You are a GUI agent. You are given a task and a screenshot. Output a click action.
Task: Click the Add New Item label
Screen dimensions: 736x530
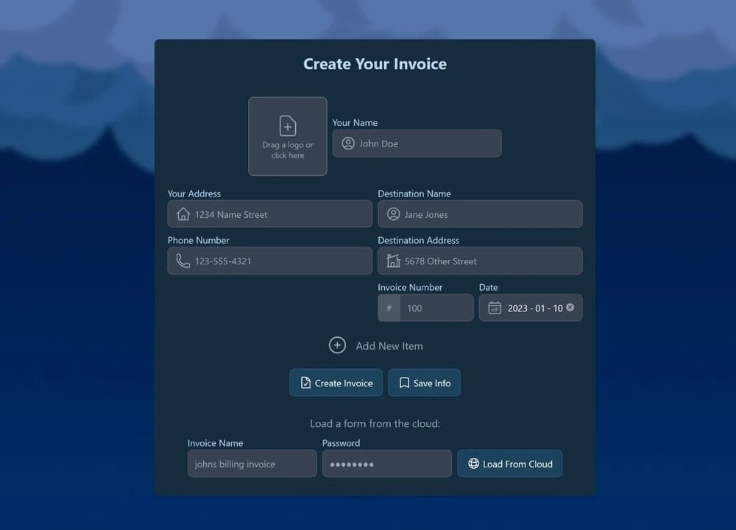(x=389, y=346)
